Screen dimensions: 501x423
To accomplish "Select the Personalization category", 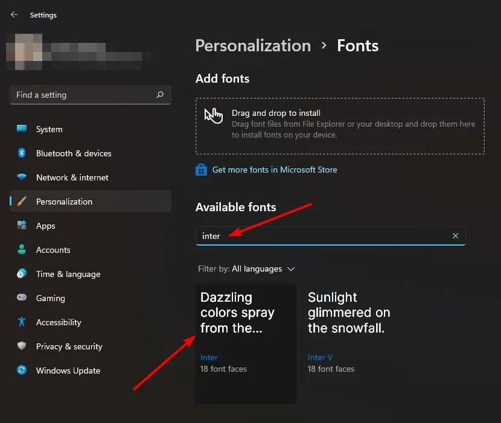I will point(91,202).
